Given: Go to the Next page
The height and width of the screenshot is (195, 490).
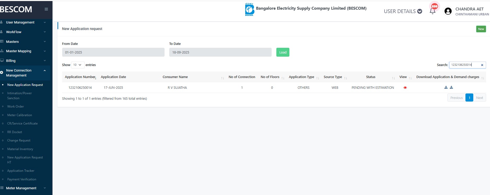Looking at the screenshot, I should click(x=480, y=98).
